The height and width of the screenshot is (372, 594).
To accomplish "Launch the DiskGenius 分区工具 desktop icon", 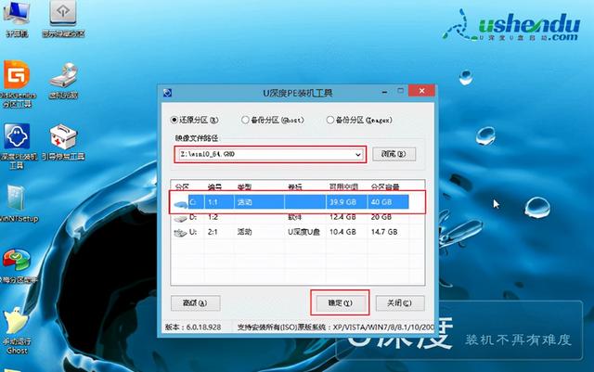I will point(17,84).
